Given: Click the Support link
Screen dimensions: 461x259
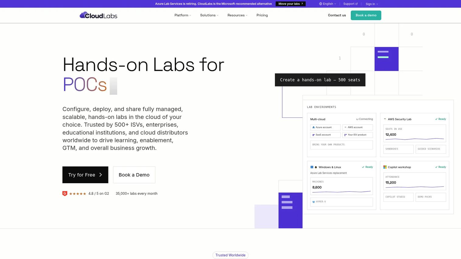Looking at the screenshot, I should click(350, 4).
